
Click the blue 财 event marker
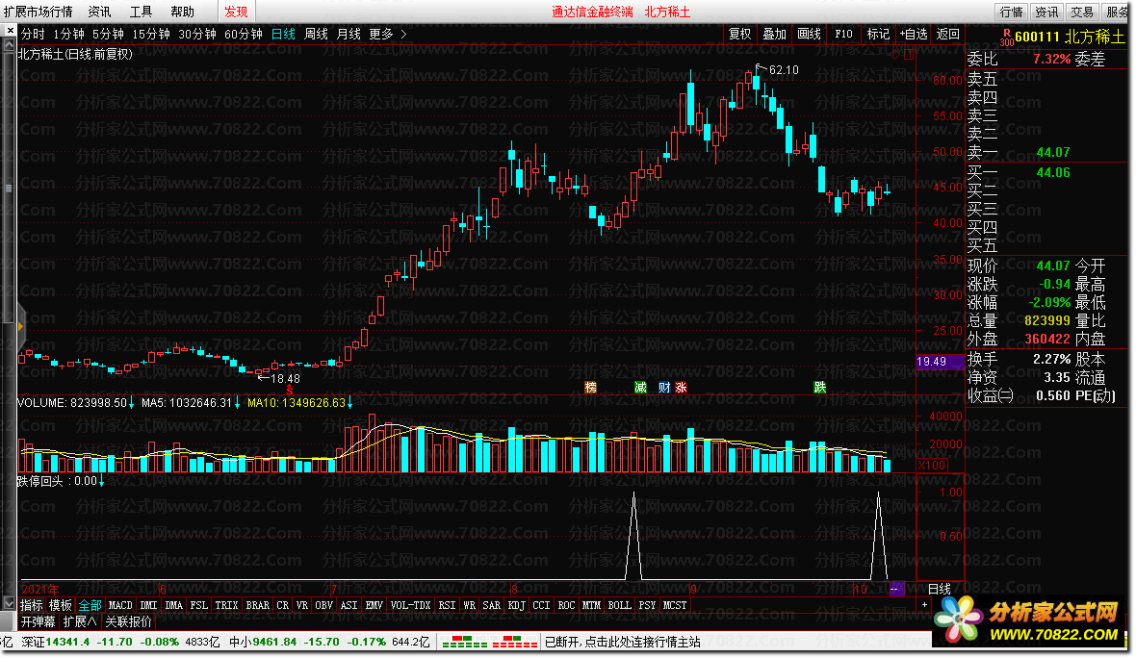pos(663,388)
